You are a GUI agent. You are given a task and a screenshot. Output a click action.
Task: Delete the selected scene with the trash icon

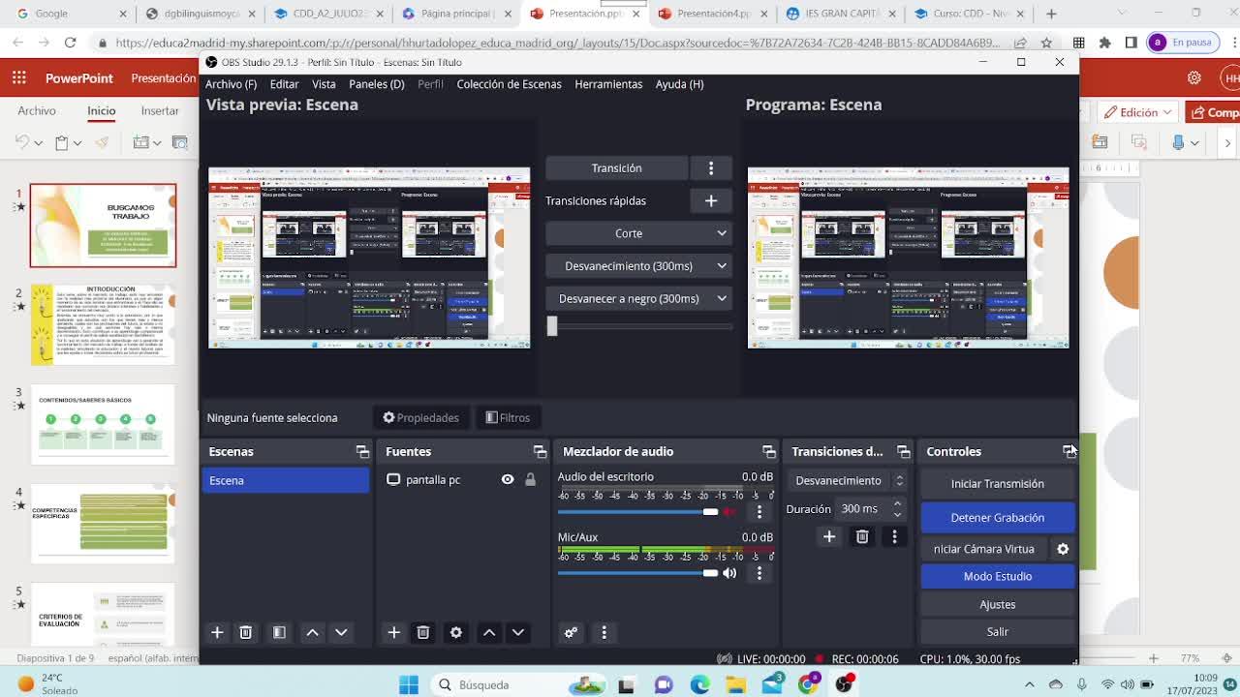pyautogui.click(x=246, y=632)
